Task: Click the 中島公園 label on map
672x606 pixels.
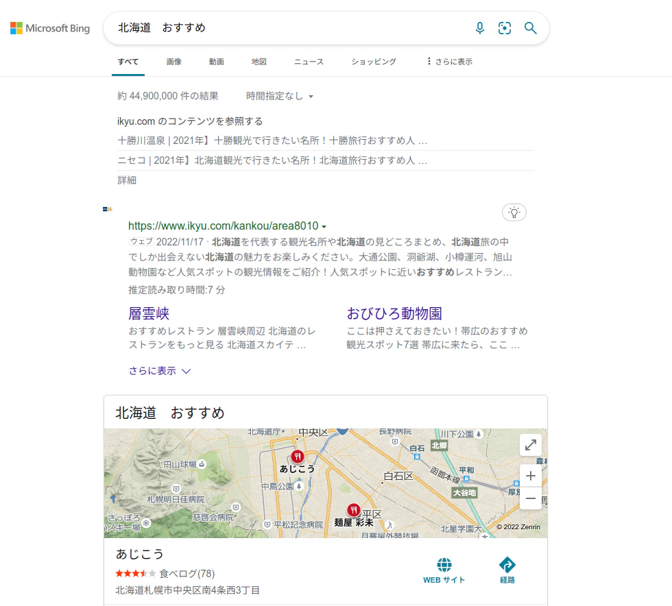Action: tap(278, 487)
